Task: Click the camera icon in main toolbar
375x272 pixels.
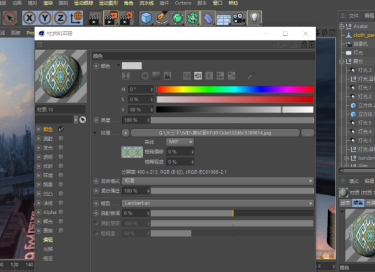Action: (x=238, y=18)
